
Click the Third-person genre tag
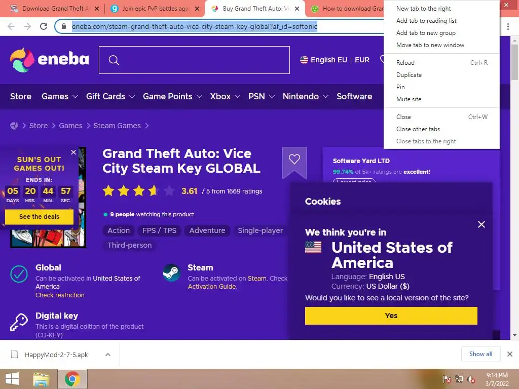click(x=129, y=245)
